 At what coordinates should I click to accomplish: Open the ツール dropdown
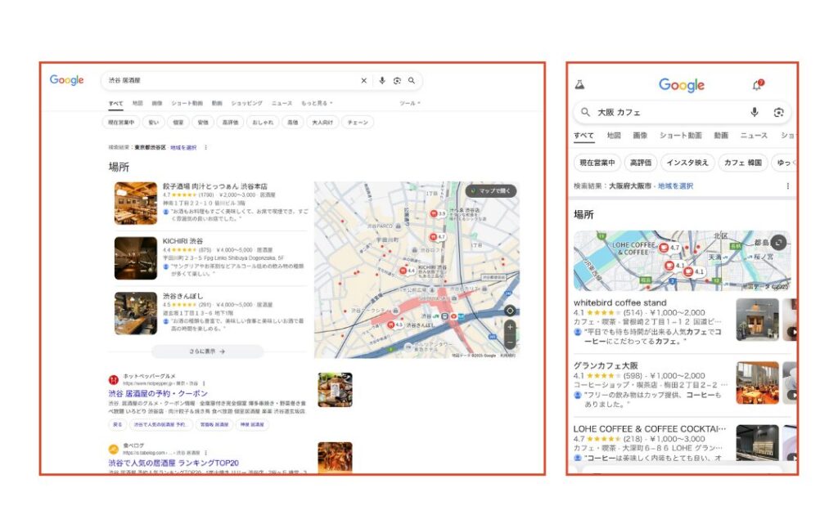[410, 103]
